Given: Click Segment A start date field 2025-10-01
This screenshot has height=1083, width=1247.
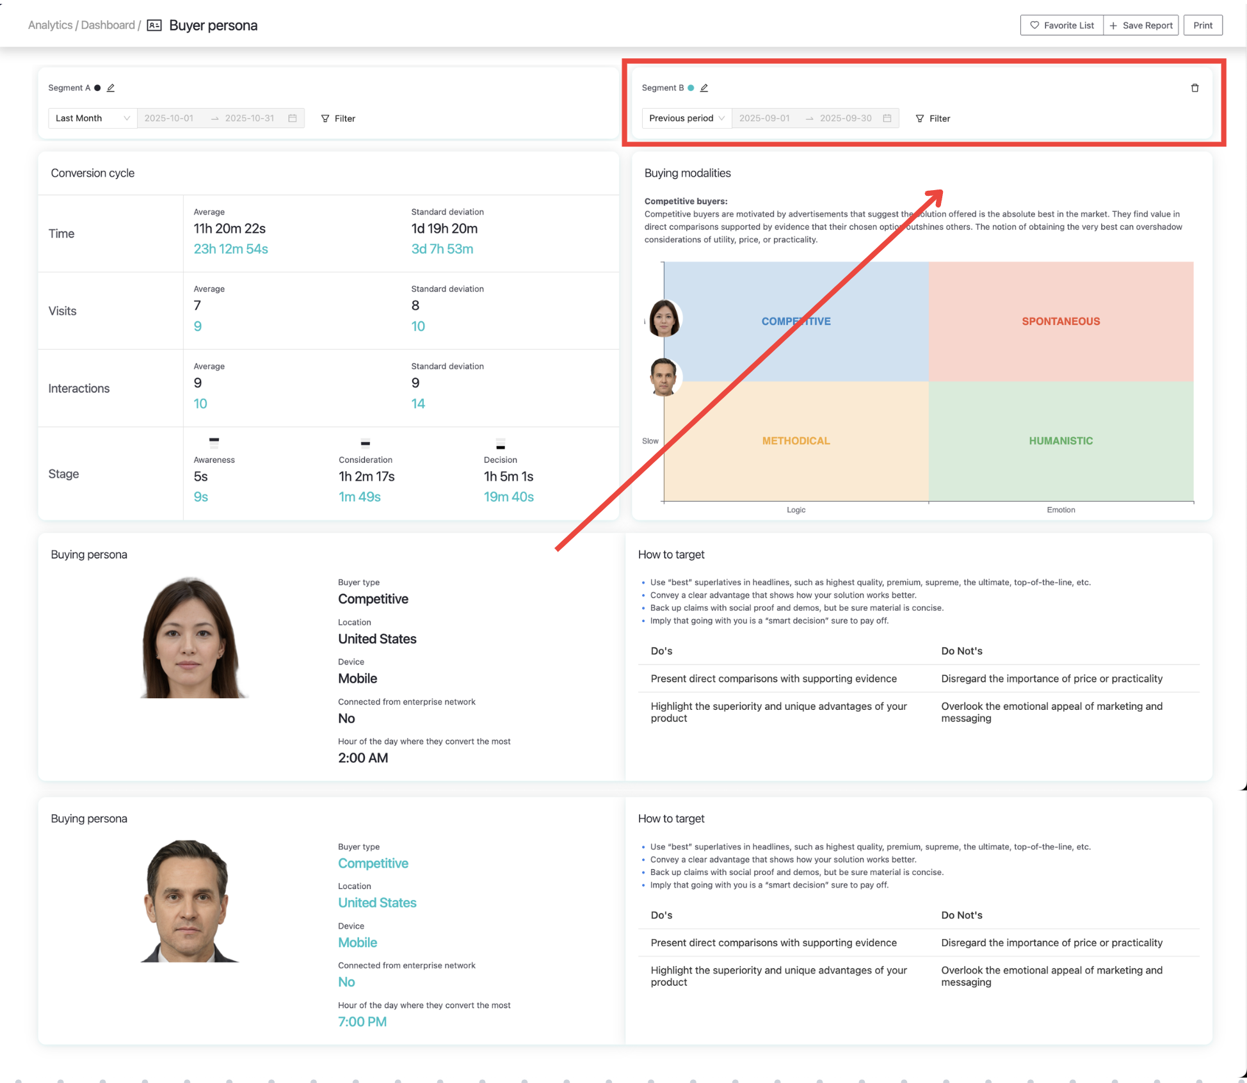Looking at the screenshot, I should (169, 118).
